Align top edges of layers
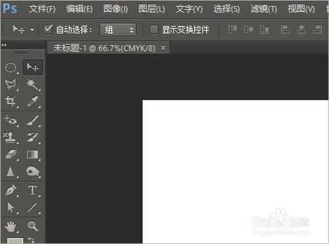Screen dimensions: 329x244 coord(233,29)
